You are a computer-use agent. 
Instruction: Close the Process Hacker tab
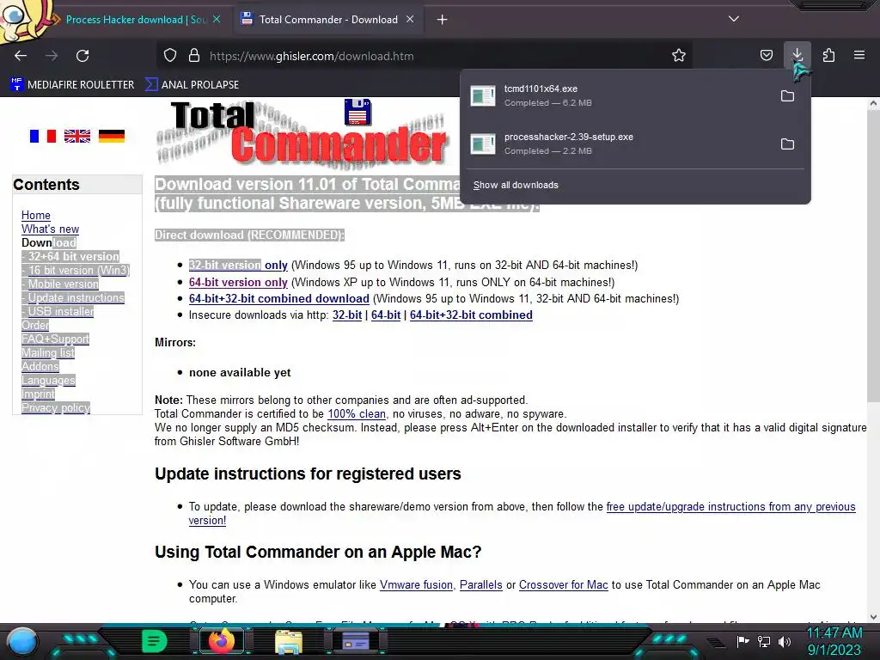(x=217, y=19)
